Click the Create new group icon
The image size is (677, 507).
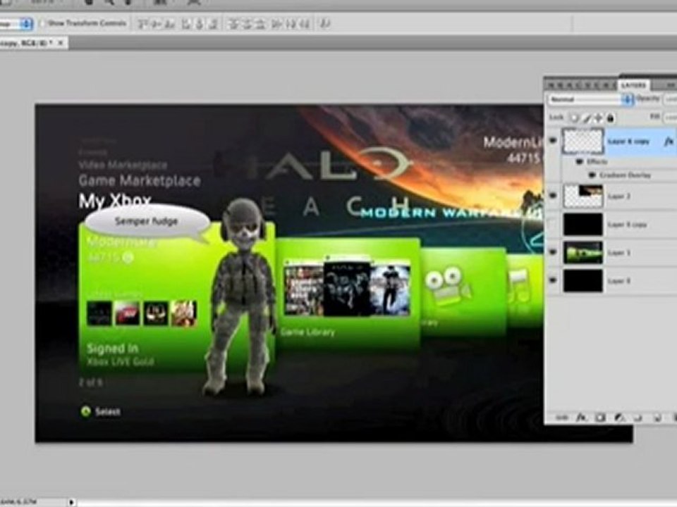pyautogui.click(x=638, y=418)
